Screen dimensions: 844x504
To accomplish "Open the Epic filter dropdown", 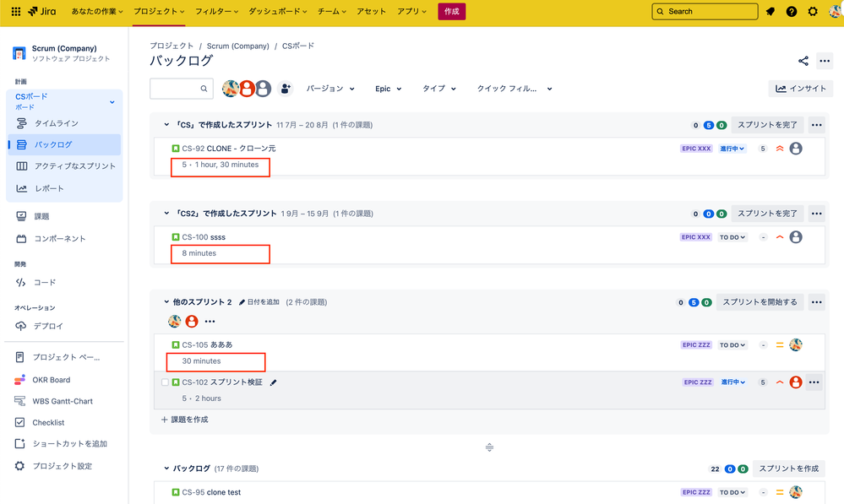I will pyautogui.click(x=388, y=88).
